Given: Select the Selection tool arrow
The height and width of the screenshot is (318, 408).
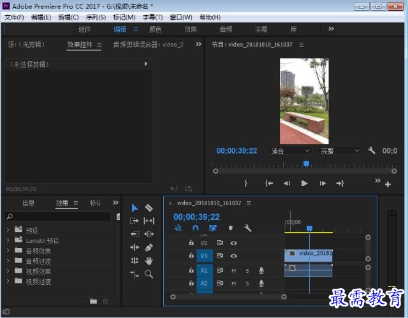Looking at the screenshot, I should [135, 208].
